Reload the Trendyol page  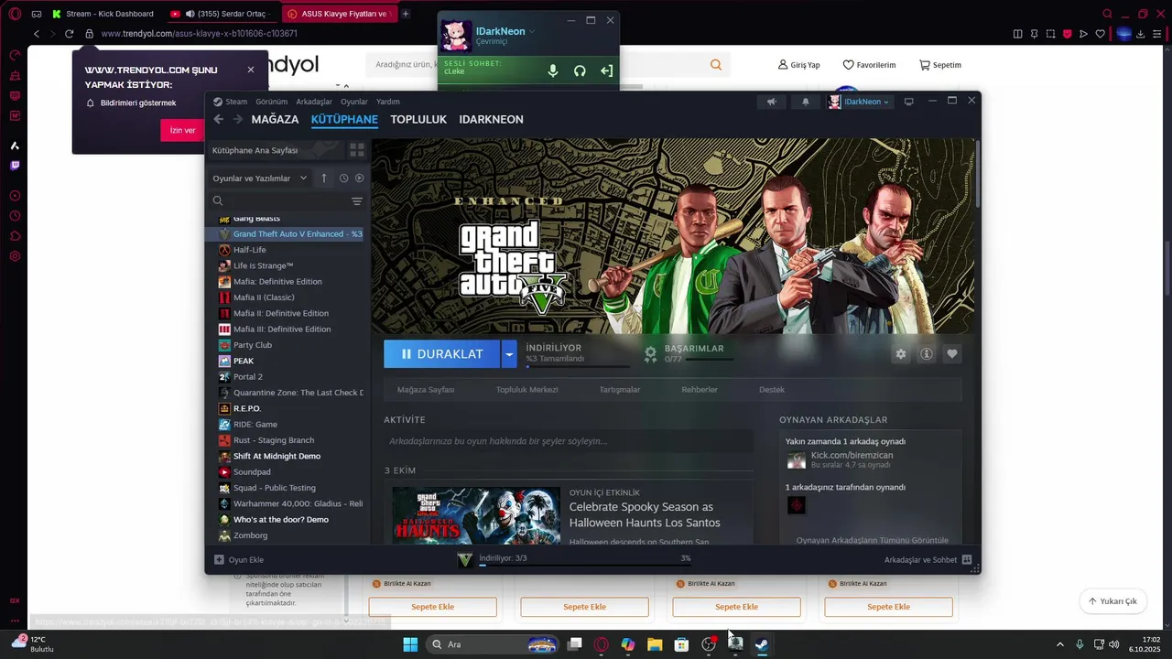[69, 34]
